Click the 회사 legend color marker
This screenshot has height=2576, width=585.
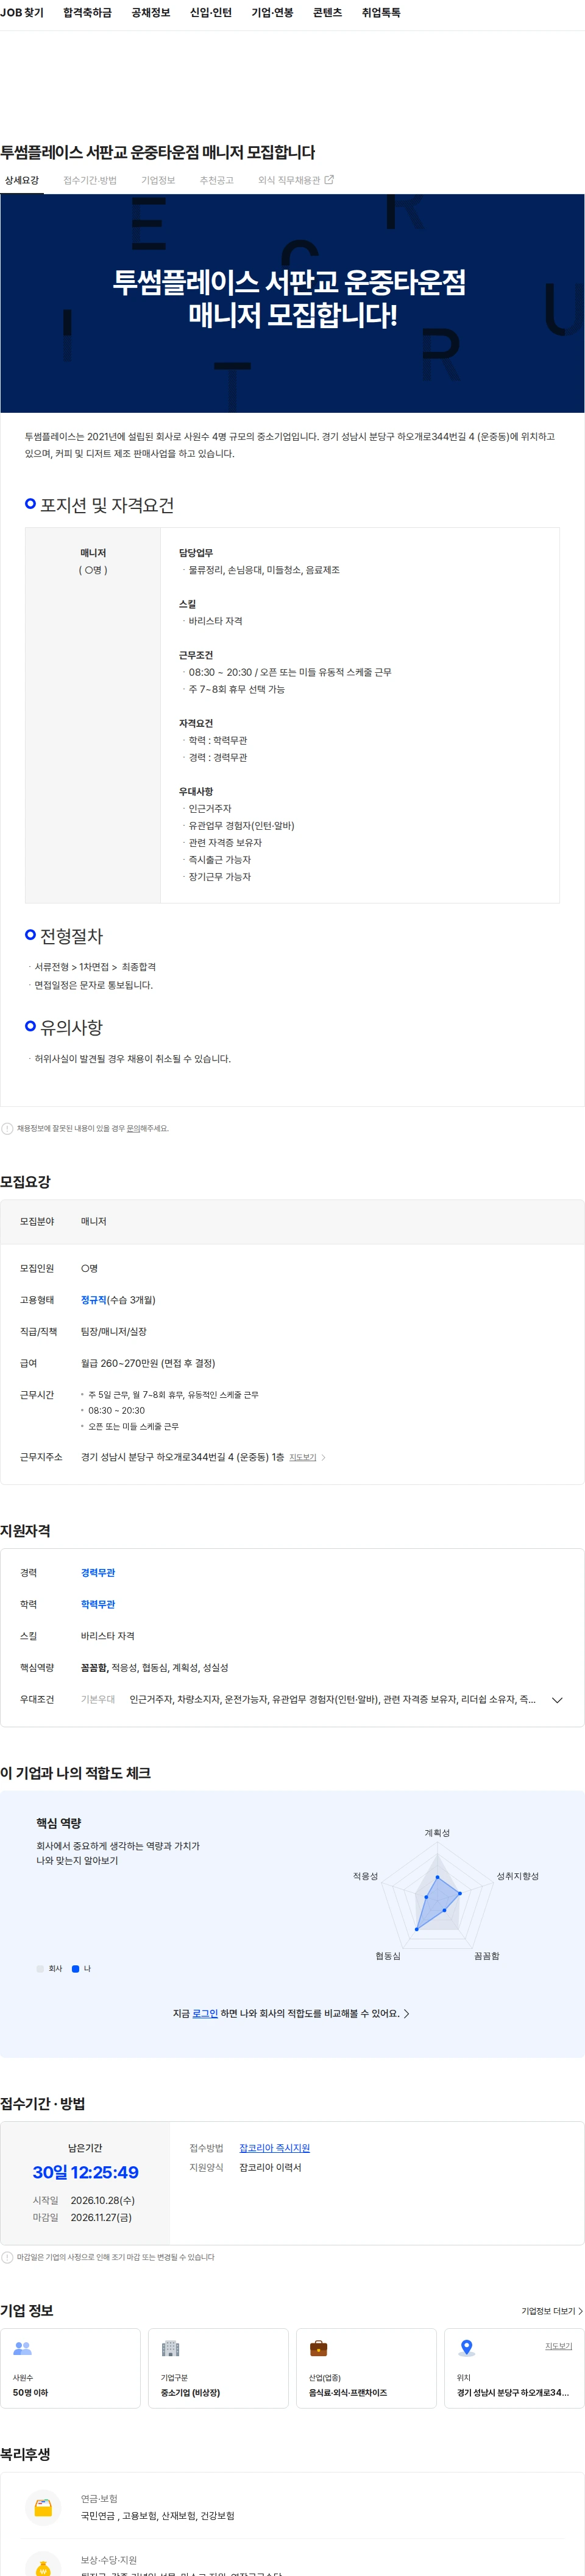40,1968
